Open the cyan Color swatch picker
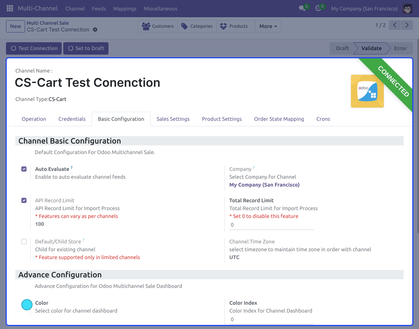The image size is (419, 329). [x=27, y=305]
